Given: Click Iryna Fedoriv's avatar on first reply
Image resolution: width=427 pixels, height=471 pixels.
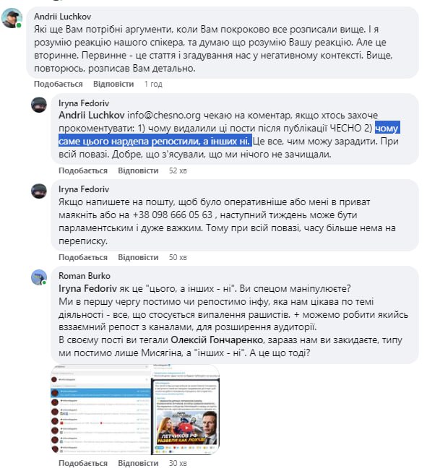Looking at the screenshot, I should click(x=39, y=105).
